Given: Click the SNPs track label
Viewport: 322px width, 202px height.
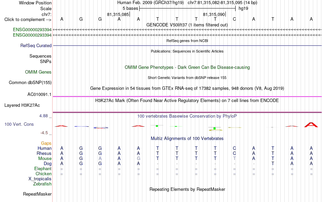Looking at the screenshot, I should (46, 61).
